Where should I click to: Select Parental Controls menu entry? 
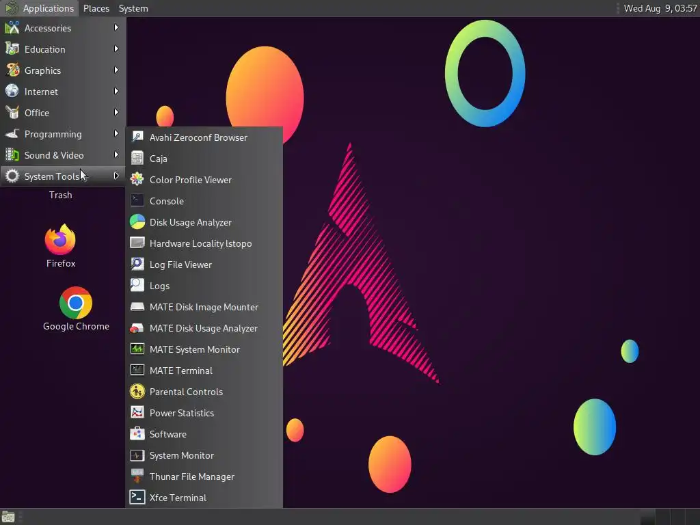tap(186, 392)
